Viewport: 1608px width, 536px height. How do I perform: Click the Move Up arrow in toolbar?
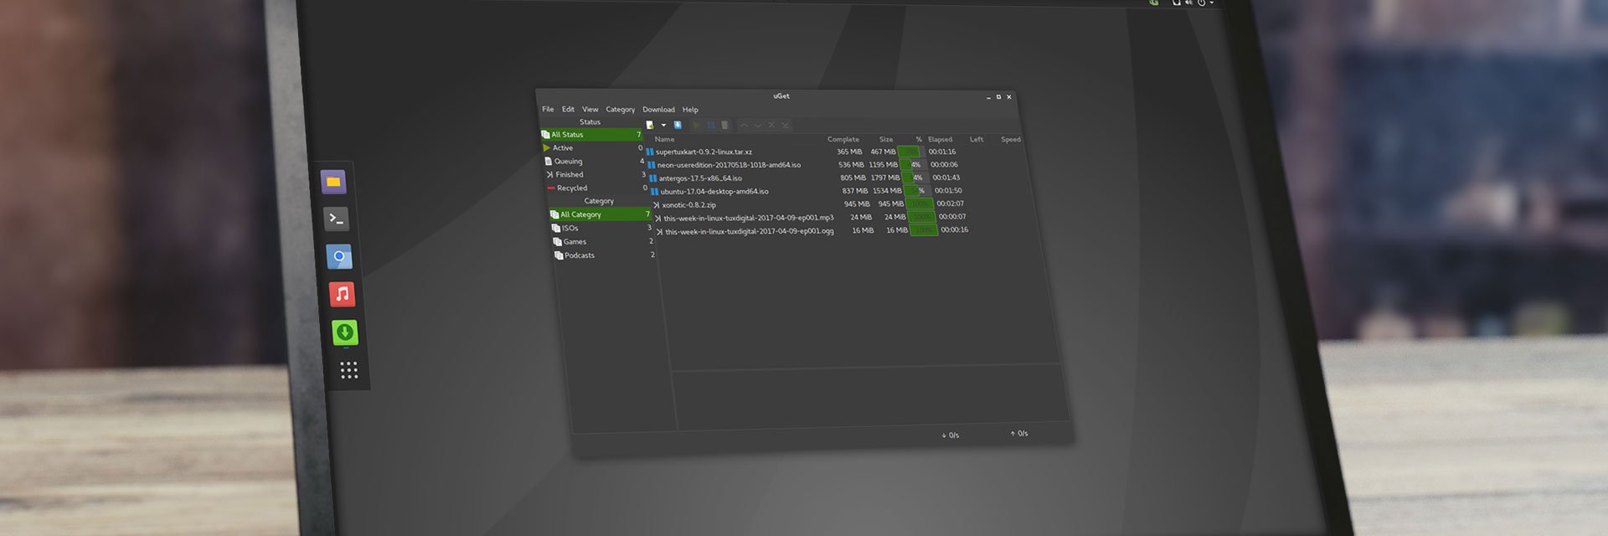point(744,125)
